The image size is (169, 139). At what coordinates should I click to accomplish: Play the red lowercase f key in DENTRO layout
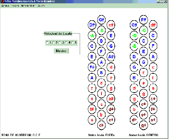click(153, 78)
